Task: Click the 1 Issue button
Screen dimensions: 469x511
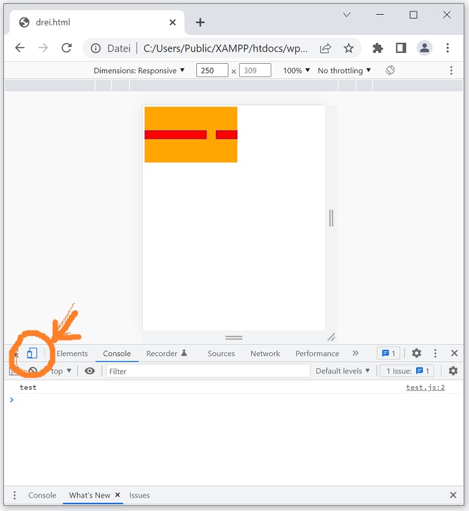Action: [407, 371]
